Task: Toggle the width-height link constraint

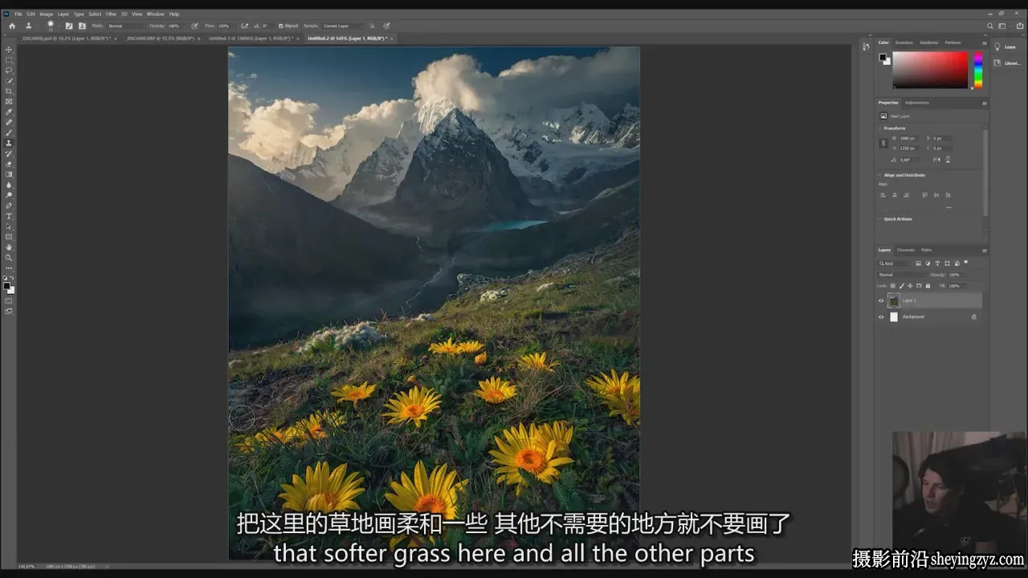Action: (883, 143)
